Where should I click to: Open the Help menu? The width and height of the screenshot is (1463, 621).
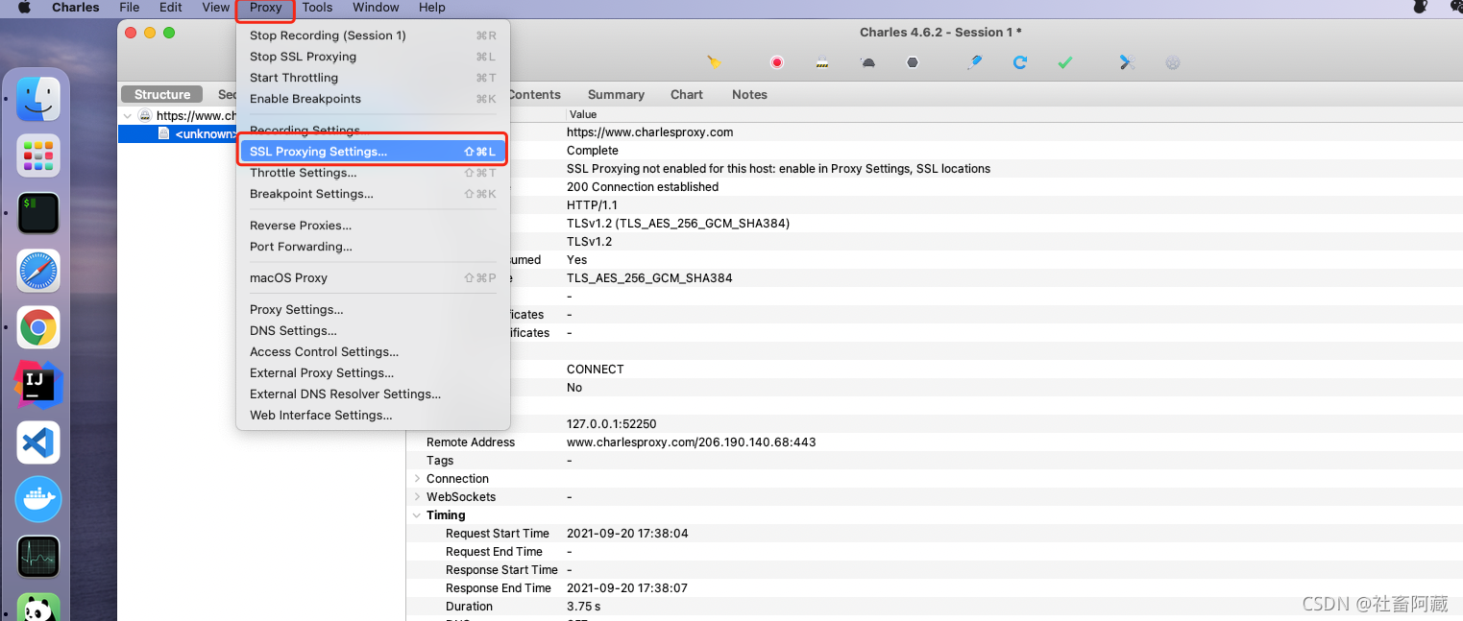pyautogui.click(x=432, y=8)
